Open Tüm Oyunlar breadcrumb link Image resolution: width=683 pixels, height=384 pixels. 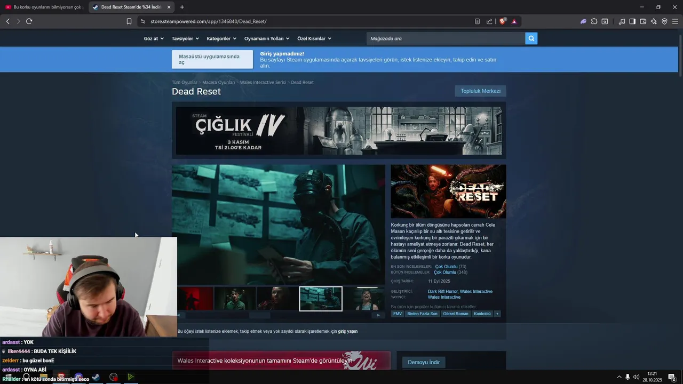[x=185, y=83]
